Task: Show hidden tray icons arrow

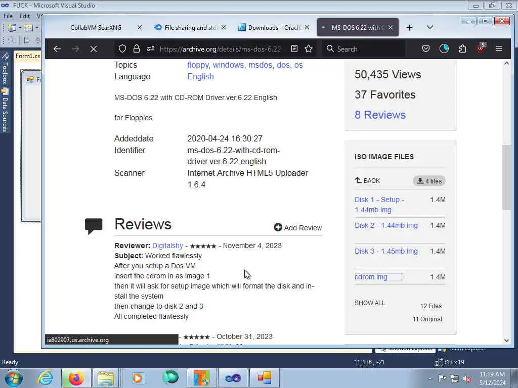Action: [430, 378]
